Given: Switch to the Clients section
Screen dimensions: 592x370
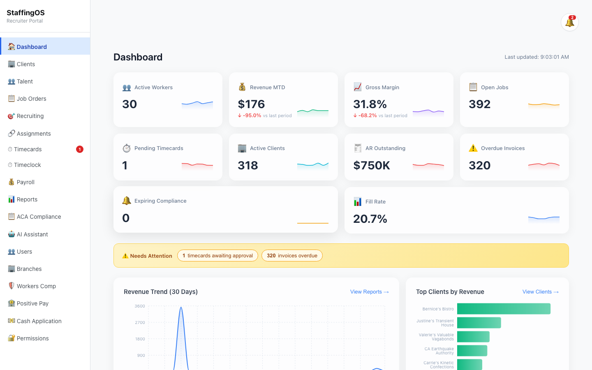Looking at the screenshot, I should [x=26, y=64].
